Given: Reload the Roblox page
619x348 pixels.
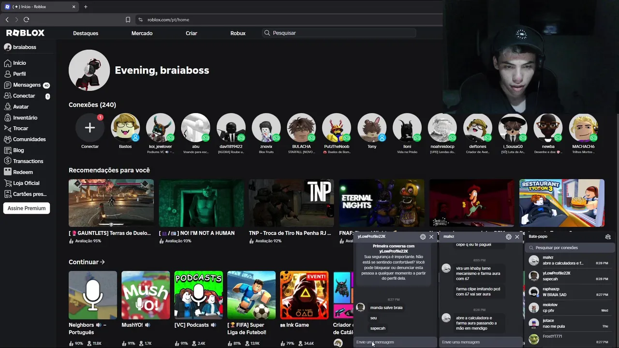Looking at the screenshot, I should 26,19.
